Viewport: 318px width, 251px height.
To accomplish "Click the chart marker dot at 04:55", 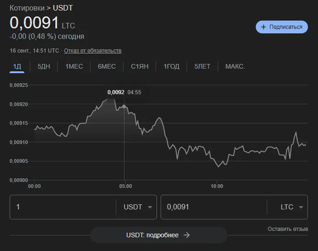I will [124, 107].
